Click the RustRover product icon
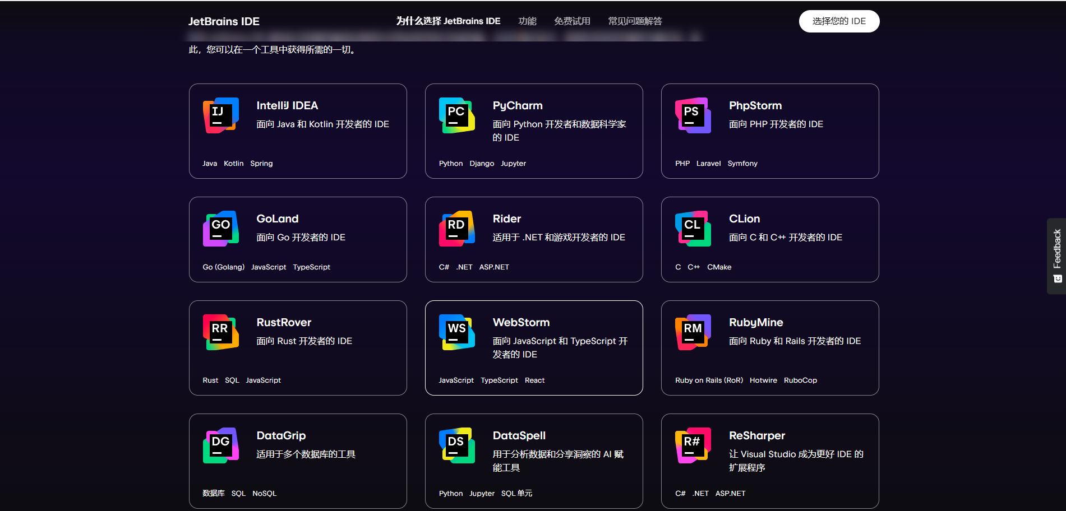Image resolution: width=1066 pixels, height=511 pixels. coord(220,332)
